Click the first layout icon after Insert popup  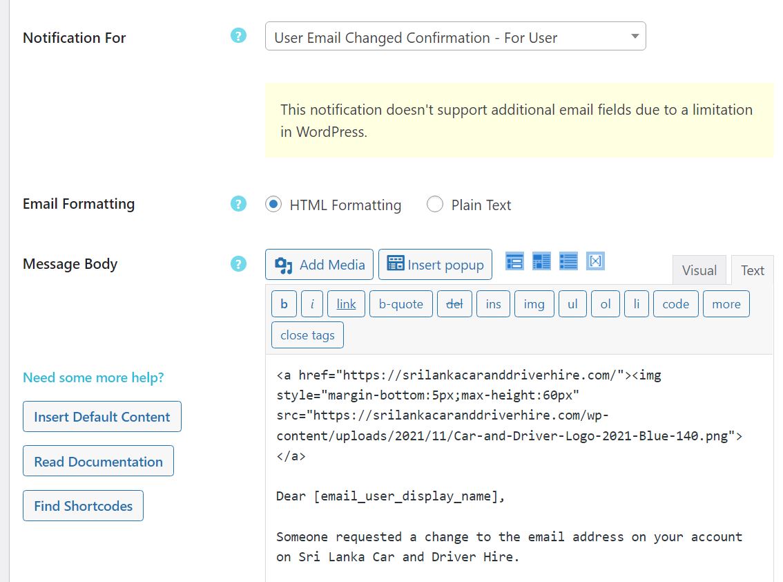tap(514, 261)
